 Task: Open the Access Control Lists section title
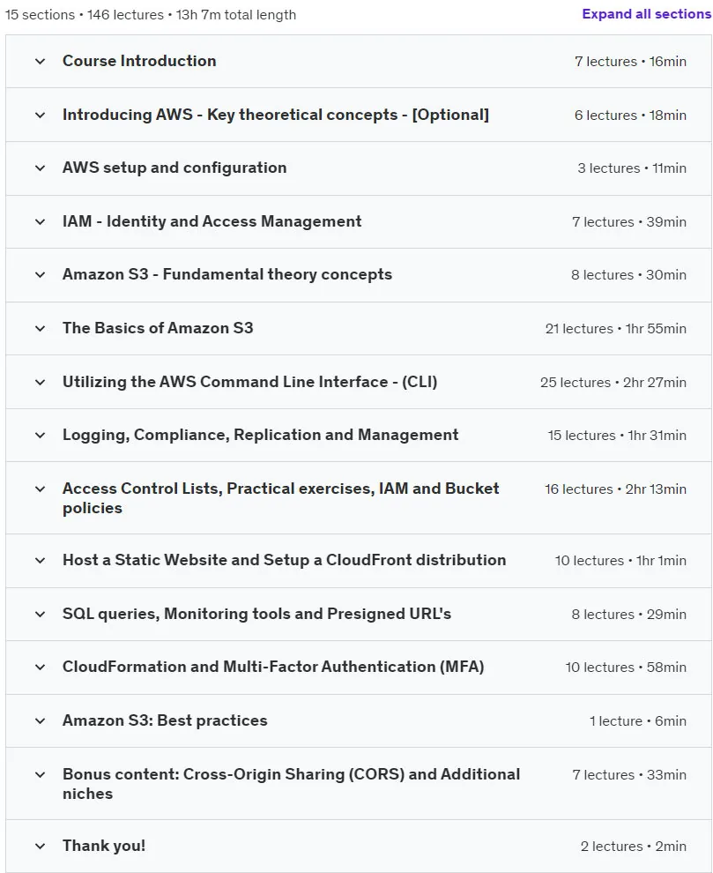280,497
